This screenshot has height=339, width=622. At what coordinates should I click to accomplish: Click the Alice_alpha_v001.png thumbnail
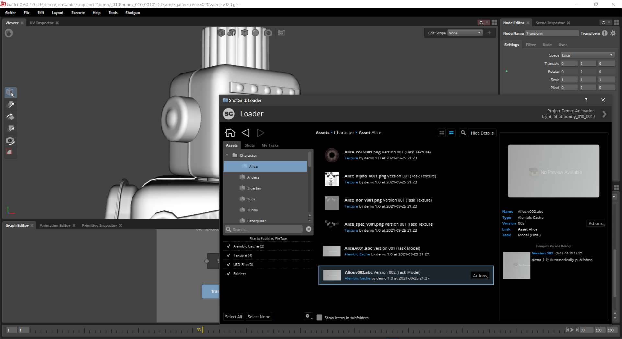tap(332, 179)
